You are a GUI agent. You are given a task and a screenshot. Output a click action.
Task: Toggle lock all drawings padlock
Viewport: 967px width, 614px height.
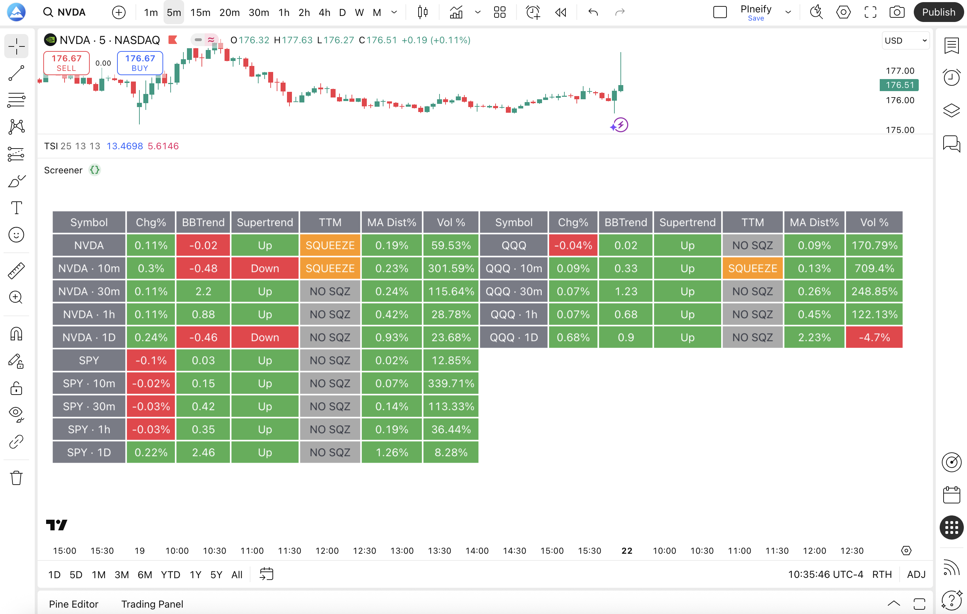(16, 388)
